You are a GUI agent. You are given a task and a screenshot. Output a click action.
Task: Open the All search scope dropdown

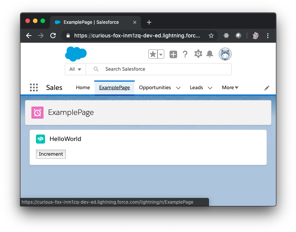pos(75,69)
